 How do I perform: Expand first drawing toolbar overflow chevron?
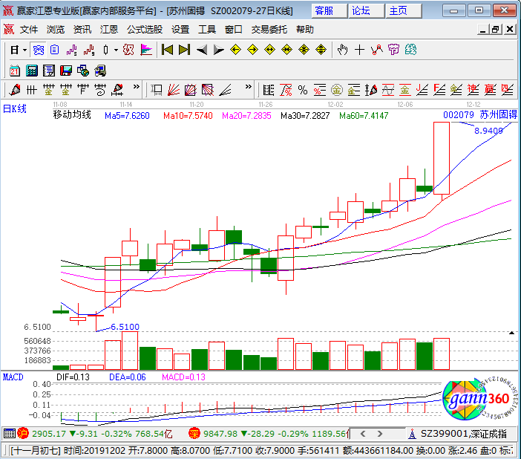pyautogui.click(x=137, y=87)
